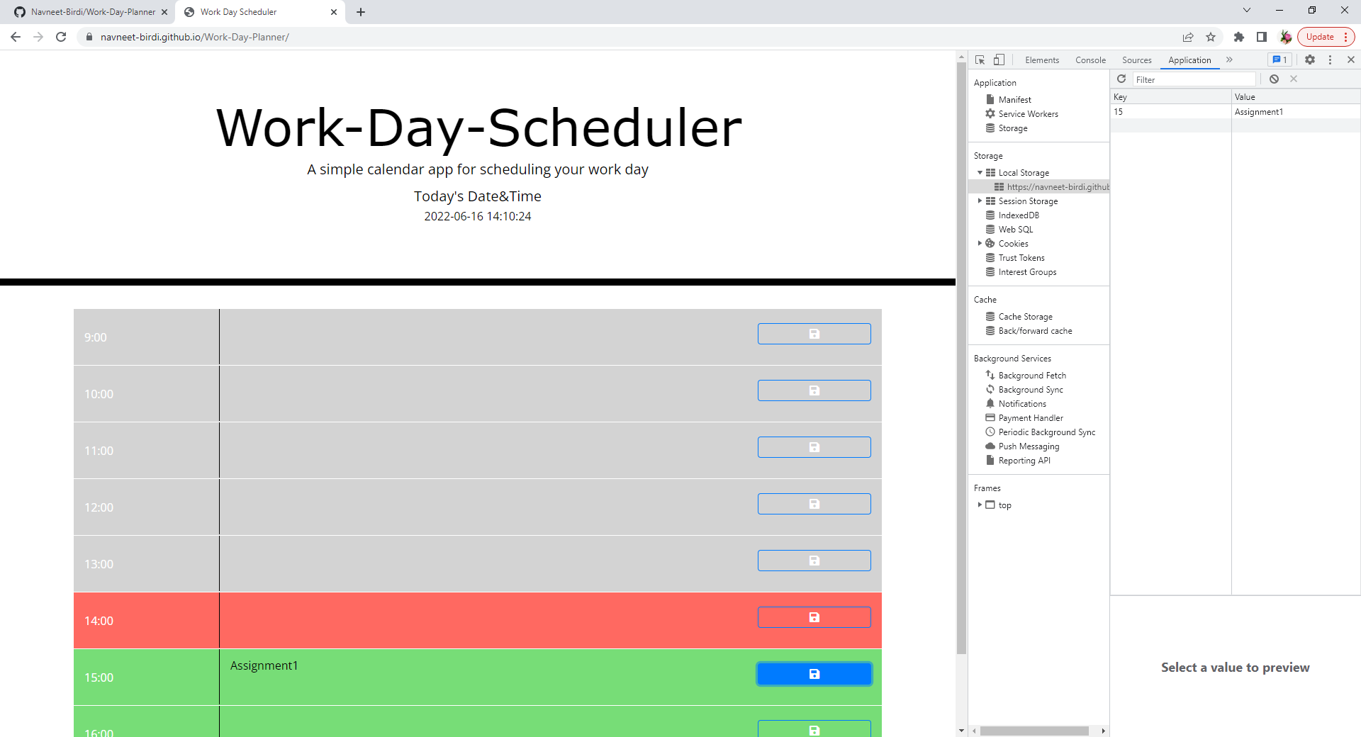Reload the page

point(62,37)
